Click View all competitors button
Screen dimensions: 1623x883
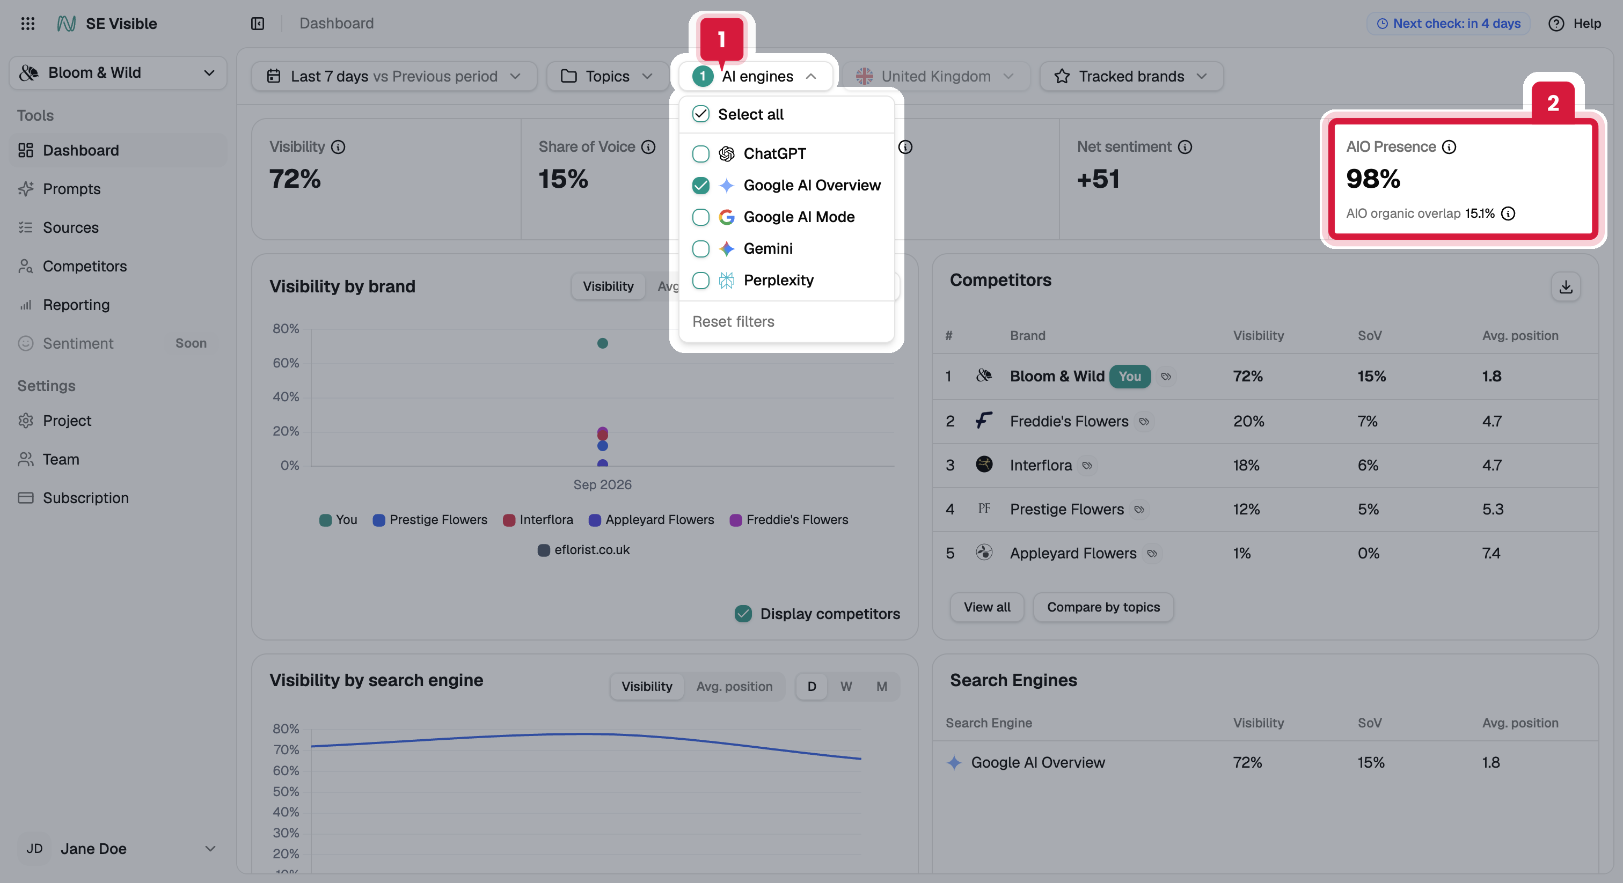(986, 607)
